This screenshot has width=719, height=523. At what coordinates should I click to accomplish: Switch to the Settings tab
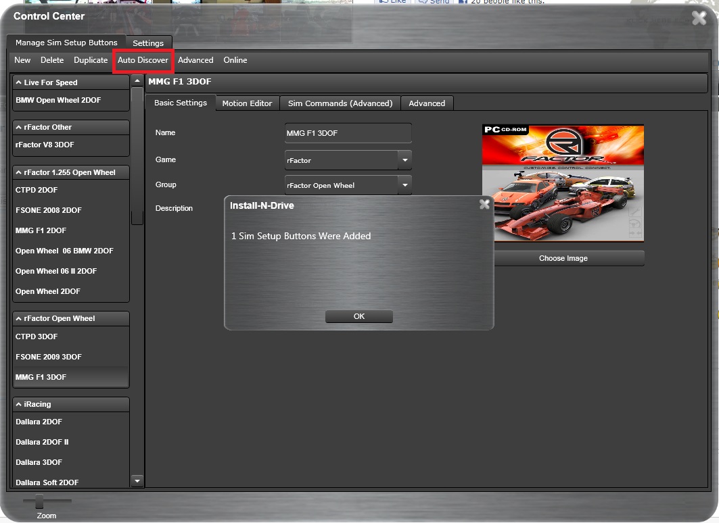tap(148, 43)
